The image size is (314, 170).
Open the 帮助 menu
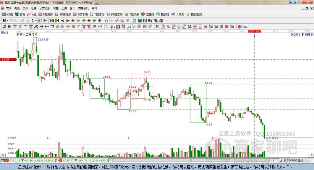click(x=94, y=8)
